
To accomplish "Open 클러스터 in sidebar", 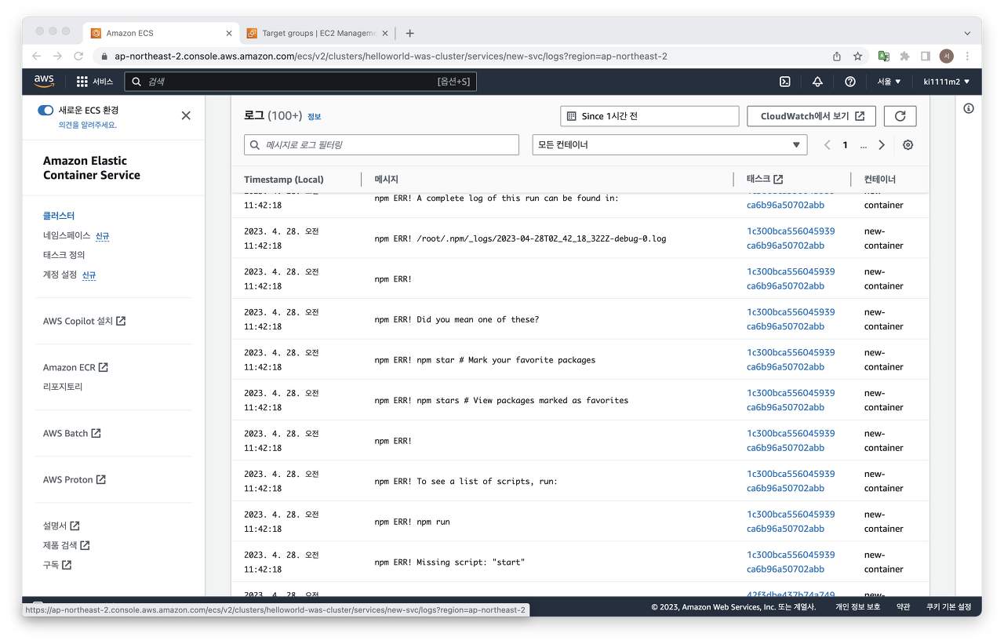I will click(59, 216).
